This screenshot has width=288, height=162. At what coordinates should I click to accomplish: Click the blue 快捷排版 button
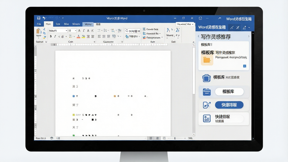pos(229,105)
